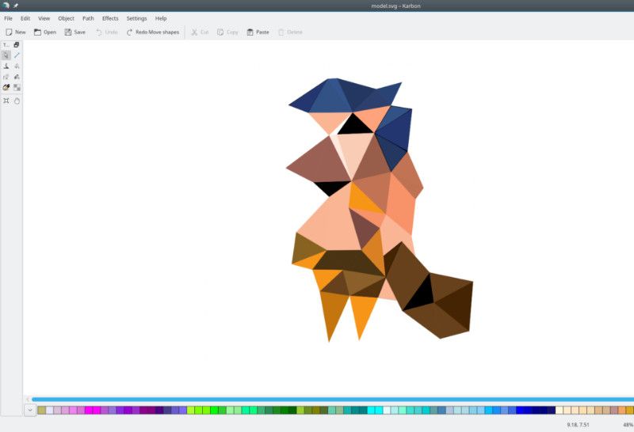This screenshot has height=432, width=634.
Task: Open the File menu
Action: [x=8, y=18]
